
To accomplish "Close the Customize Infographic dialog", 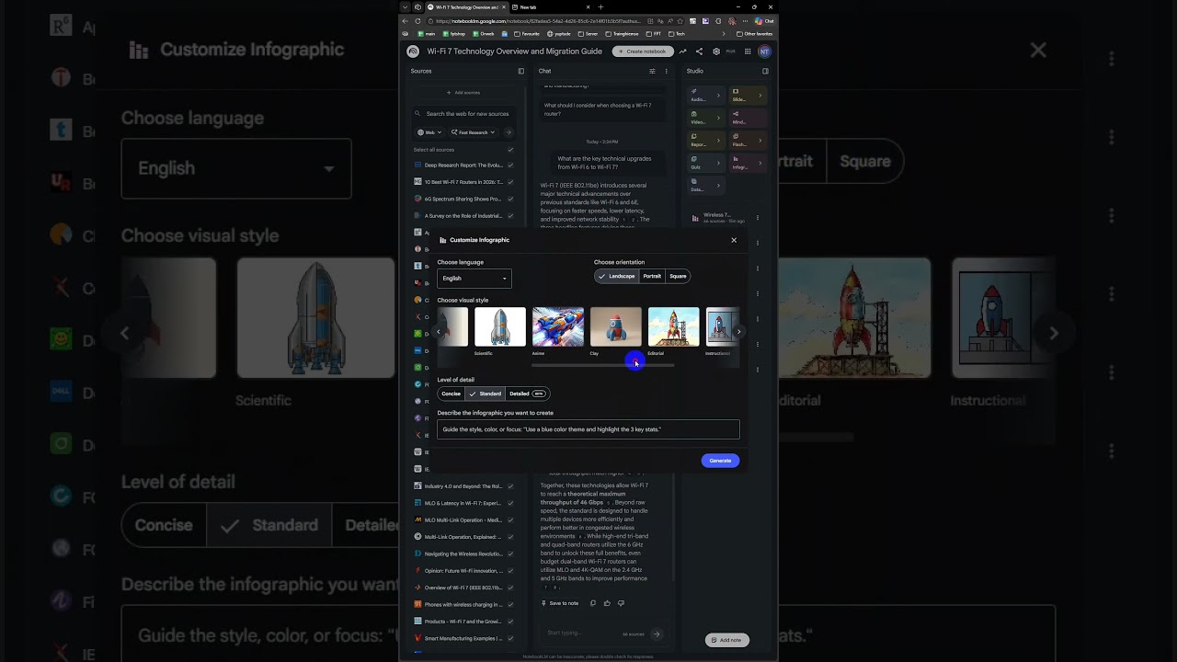I will pos(734,240).
